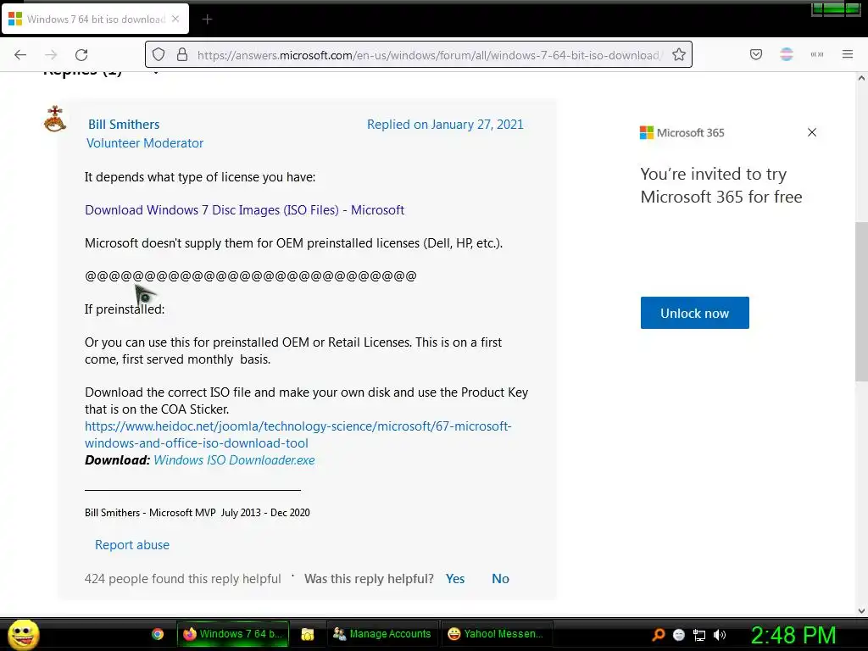Click the orange magnifier tray icon
The height and width of the screenshot is (651, 868).
pyautogui.click(x=658, y=634)
